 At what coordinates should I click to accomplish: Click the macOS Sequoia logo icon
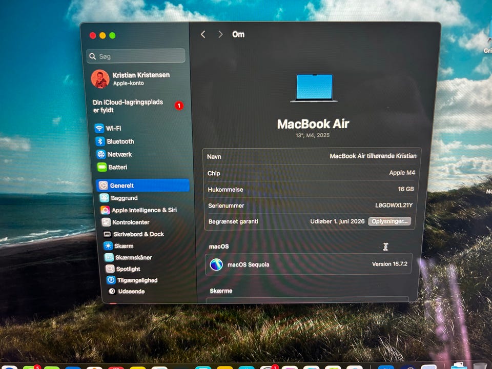coord(216,264)
